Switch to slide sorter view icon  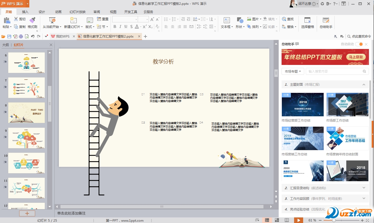(x=277, y=220)
